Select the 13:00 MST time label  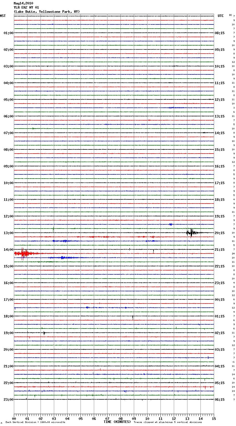[x=9, y=233]
